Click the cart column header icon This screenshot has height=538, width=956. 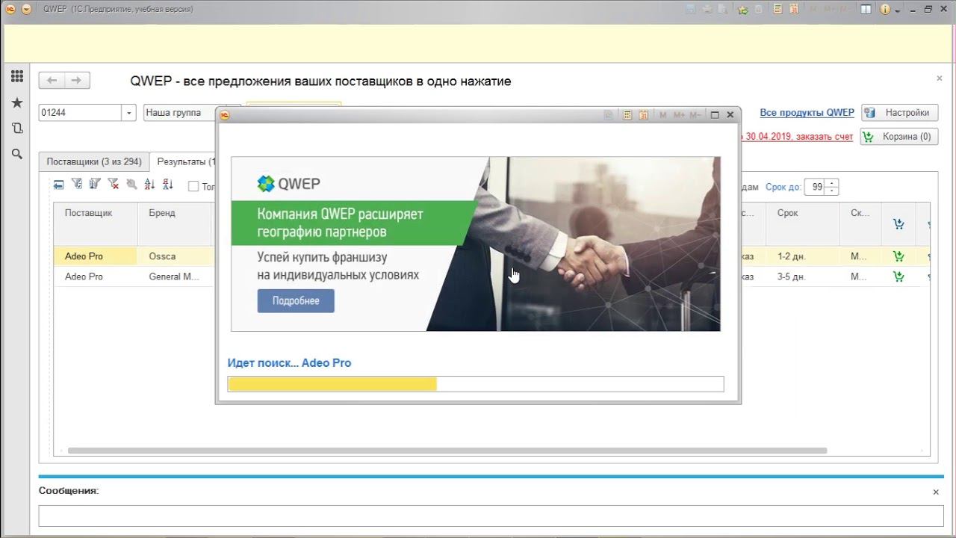click(x=898, y=223)
